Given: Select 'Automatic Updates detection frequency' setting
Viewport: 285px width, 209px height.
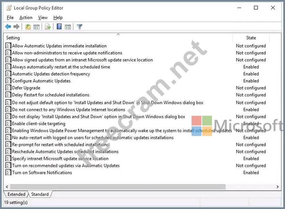Looking at the screenshot, I should coord(51,74).
